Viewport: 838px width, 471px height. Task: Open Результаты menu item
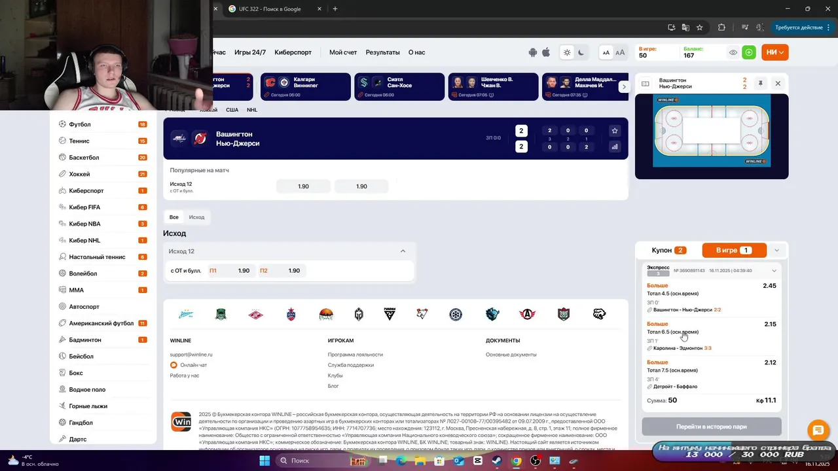[x=382, y=52]
